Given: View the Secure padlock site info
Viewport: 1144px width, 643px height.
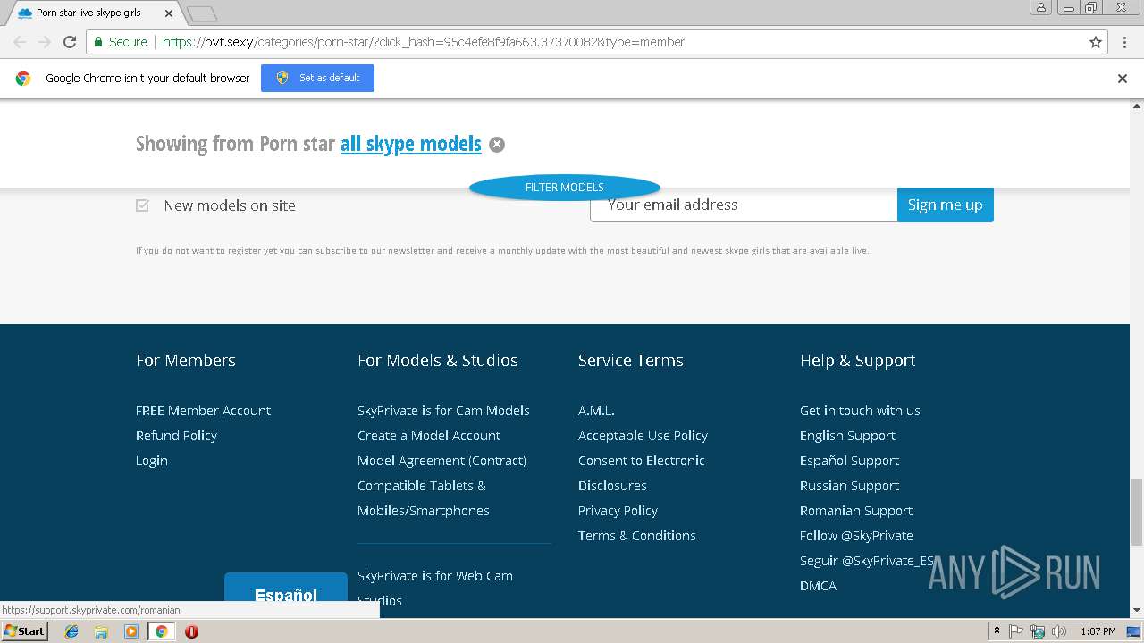Looking at the screenshot, I should tap(121, 42).
